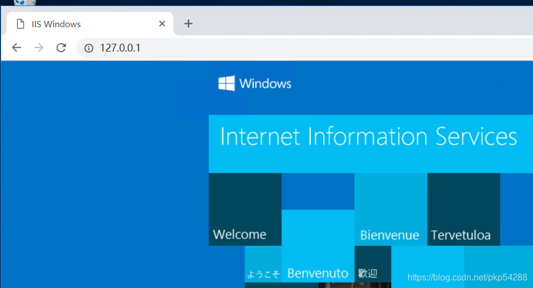
Task: View site information icon in address bar
Action: [89, 48]
